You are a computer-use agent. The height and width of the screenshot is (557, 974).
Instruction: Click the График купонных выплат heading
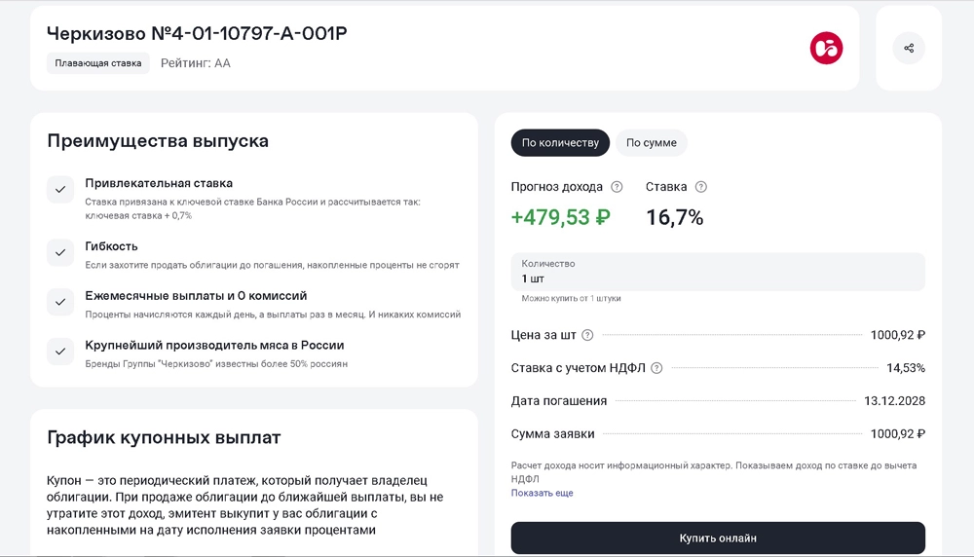(164, 437)
